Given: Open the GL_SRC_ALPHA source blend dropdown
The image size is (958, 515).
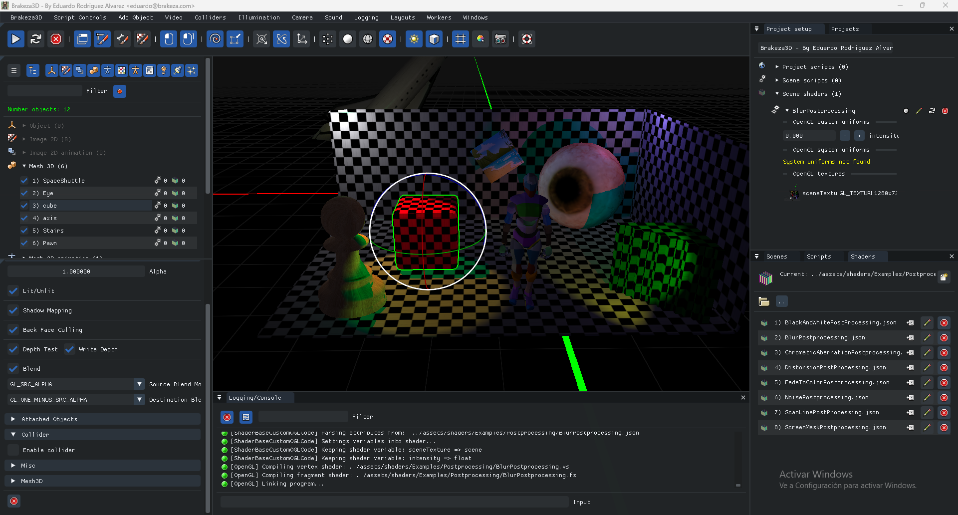Looking at the screenshot, I should click(x=139, y=384).
